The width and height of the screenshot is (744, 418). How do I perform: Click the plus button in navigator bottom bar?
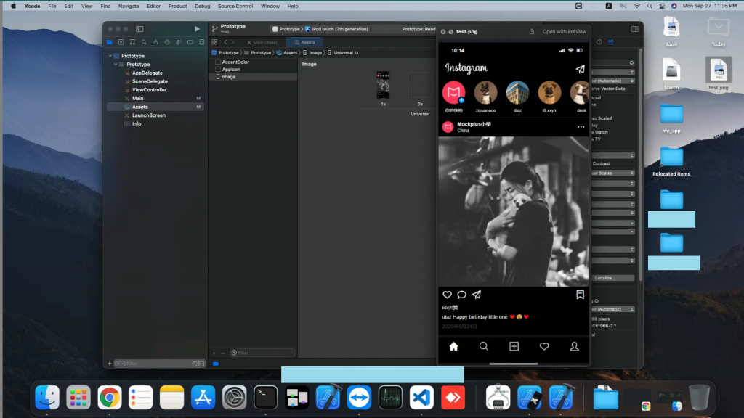pos(109,364)
